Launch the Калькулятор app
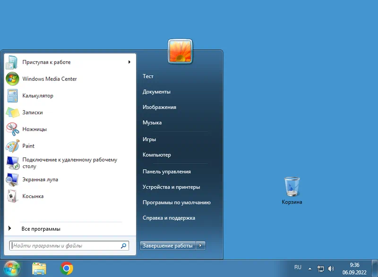The image size is (378, 277). [38, 96]
